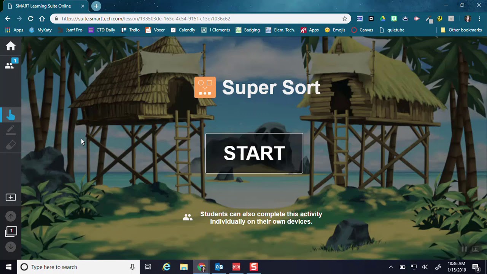Go to next page down arrow
Screen dimensions: 487x274
click(11, 247)
